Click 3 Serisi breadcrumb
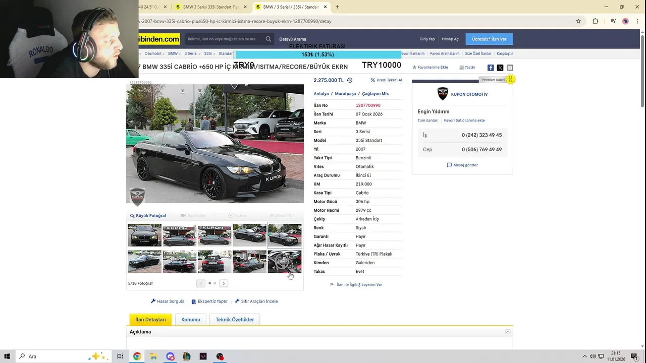This screenshot has height=363, width=646. (191, 53)
